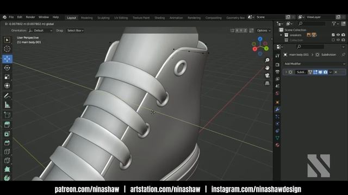The image size is (348, 195).
Task: Open the Particles properties tab
Action: [277, 116]
